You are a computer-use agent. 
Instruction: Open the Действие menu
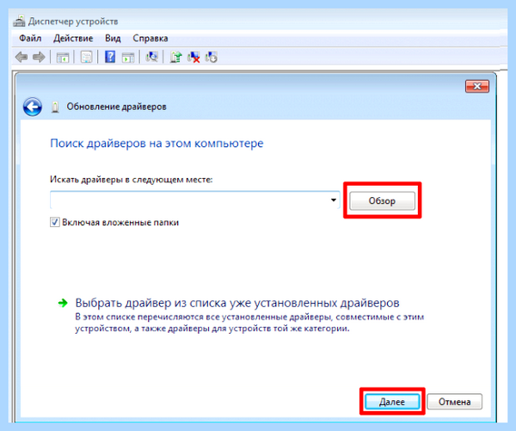73,38
